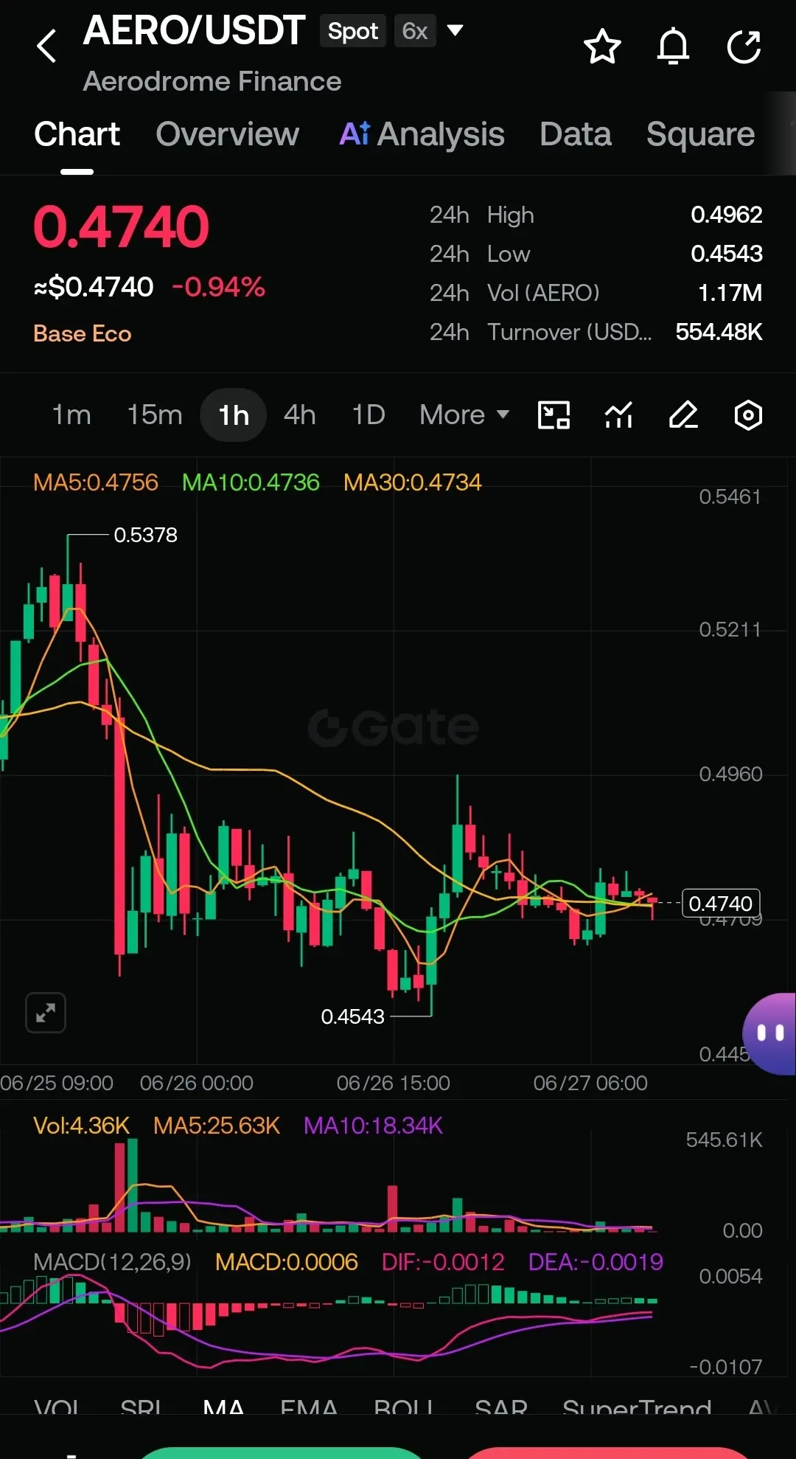Select the 15m timeframe
Viewport: 796px width, 1459px height.
click(155, 415)
